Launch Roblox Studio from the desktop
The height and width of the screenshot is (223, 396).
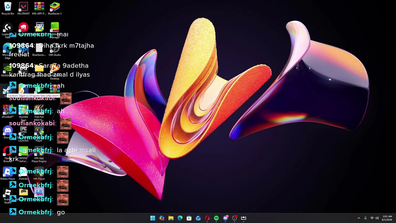pos(8,196)
